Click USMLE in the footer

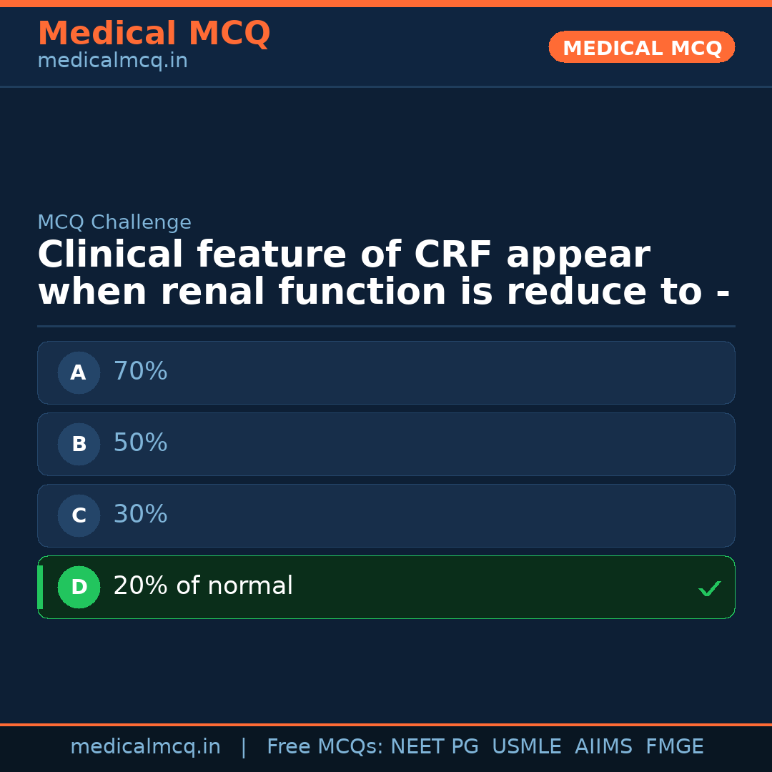(x=526, y=747)
